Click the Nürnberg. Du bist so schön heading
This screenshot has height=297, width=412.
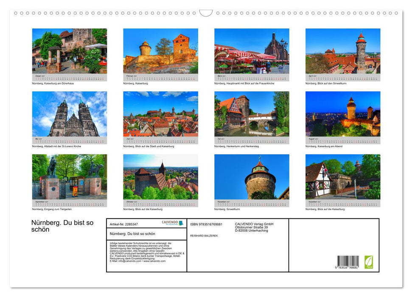[62, 226]
